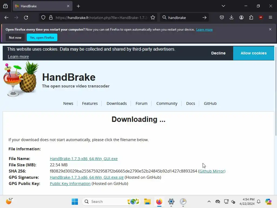Open muted volume tray icon
Image resolution: width=277 pixels, height=208 pixels.
pyautogui.click(x=233, y=201)
